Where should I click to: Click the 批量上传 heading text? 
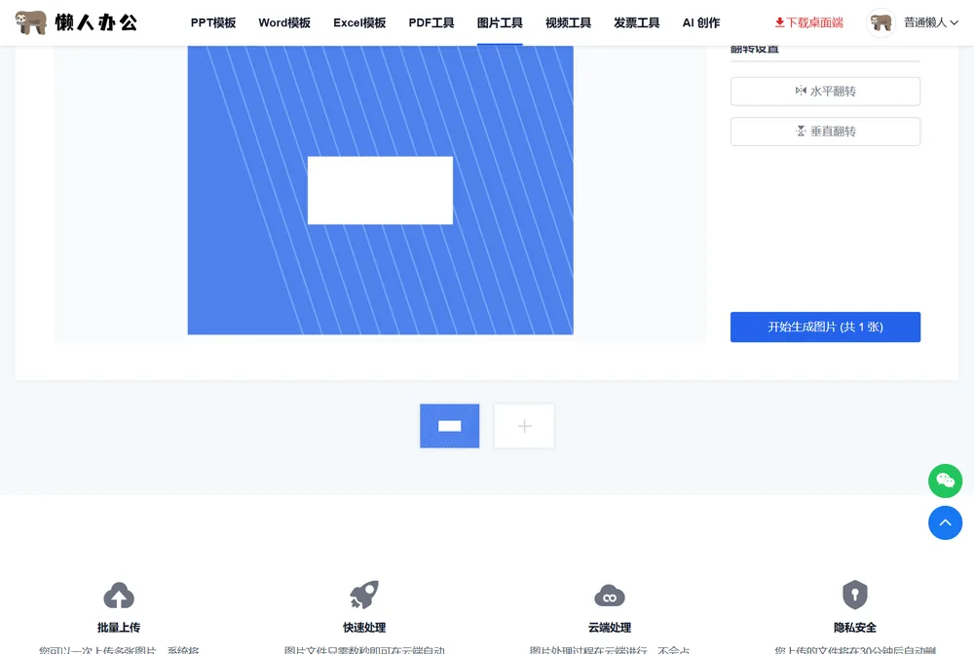(119, 628)
